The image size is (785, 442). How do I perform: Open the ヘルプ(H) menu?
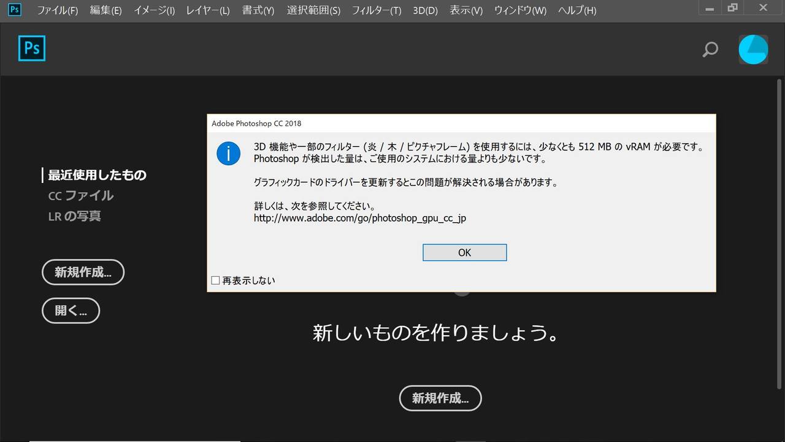(x=577, y=10)
